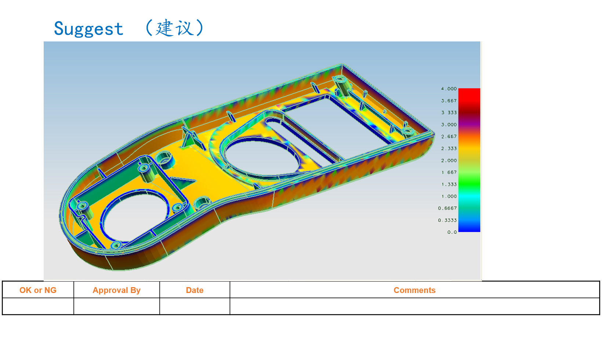
Task: Click the "Approval By" column header
Action: pyautogui.click(x=116, y=290)
